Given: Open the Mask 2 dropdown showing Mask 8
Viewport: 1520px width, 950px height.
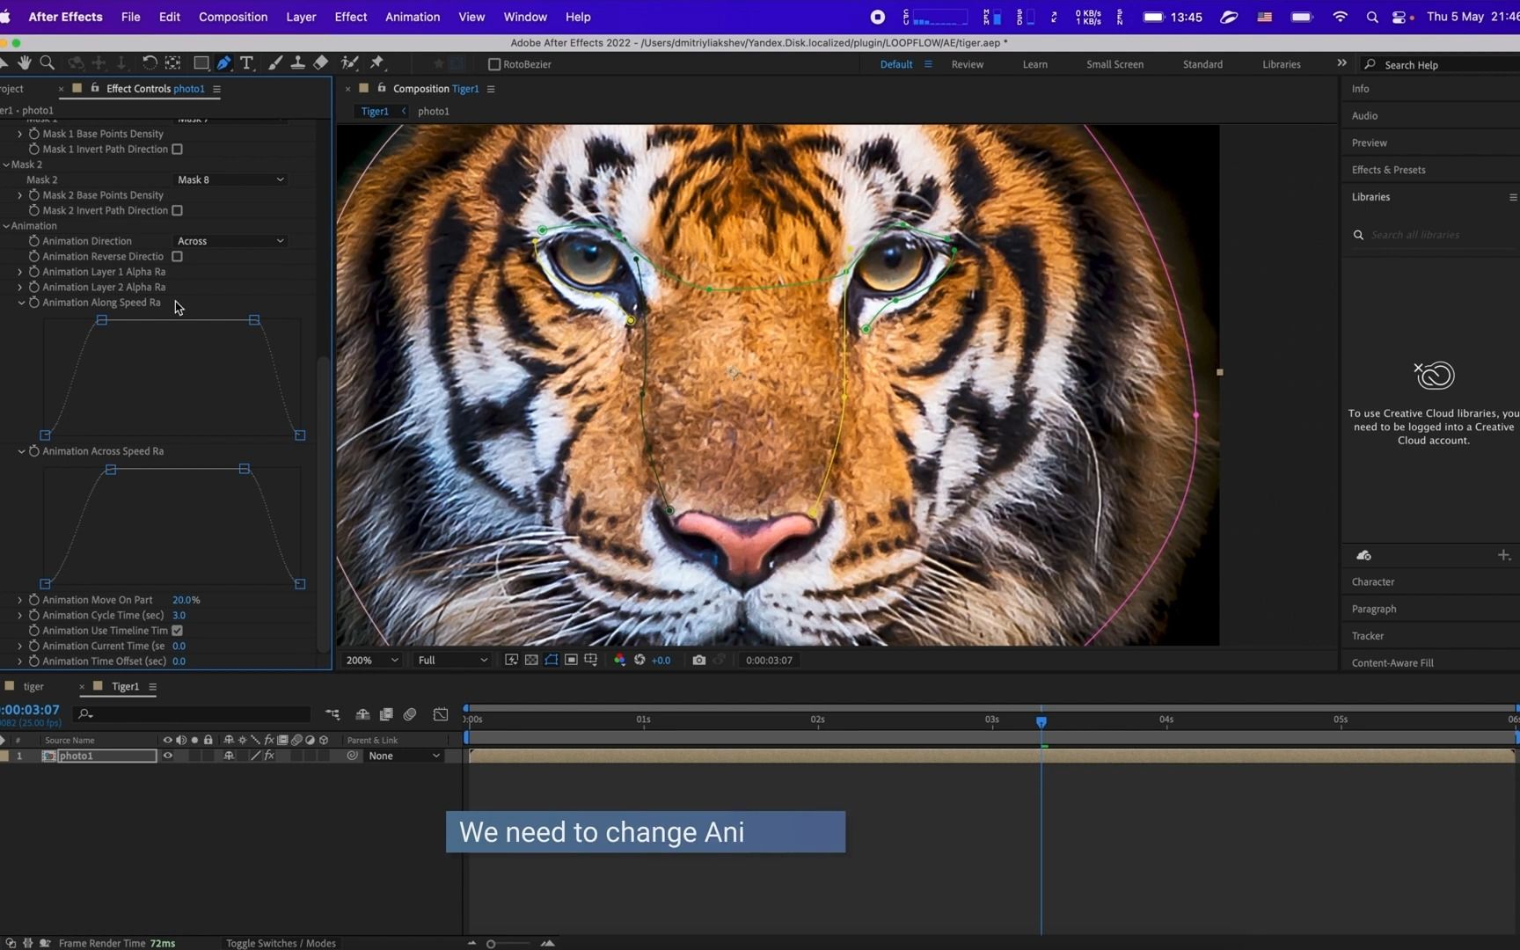Looking at the screenshot, I should click(x=230, y=179).
